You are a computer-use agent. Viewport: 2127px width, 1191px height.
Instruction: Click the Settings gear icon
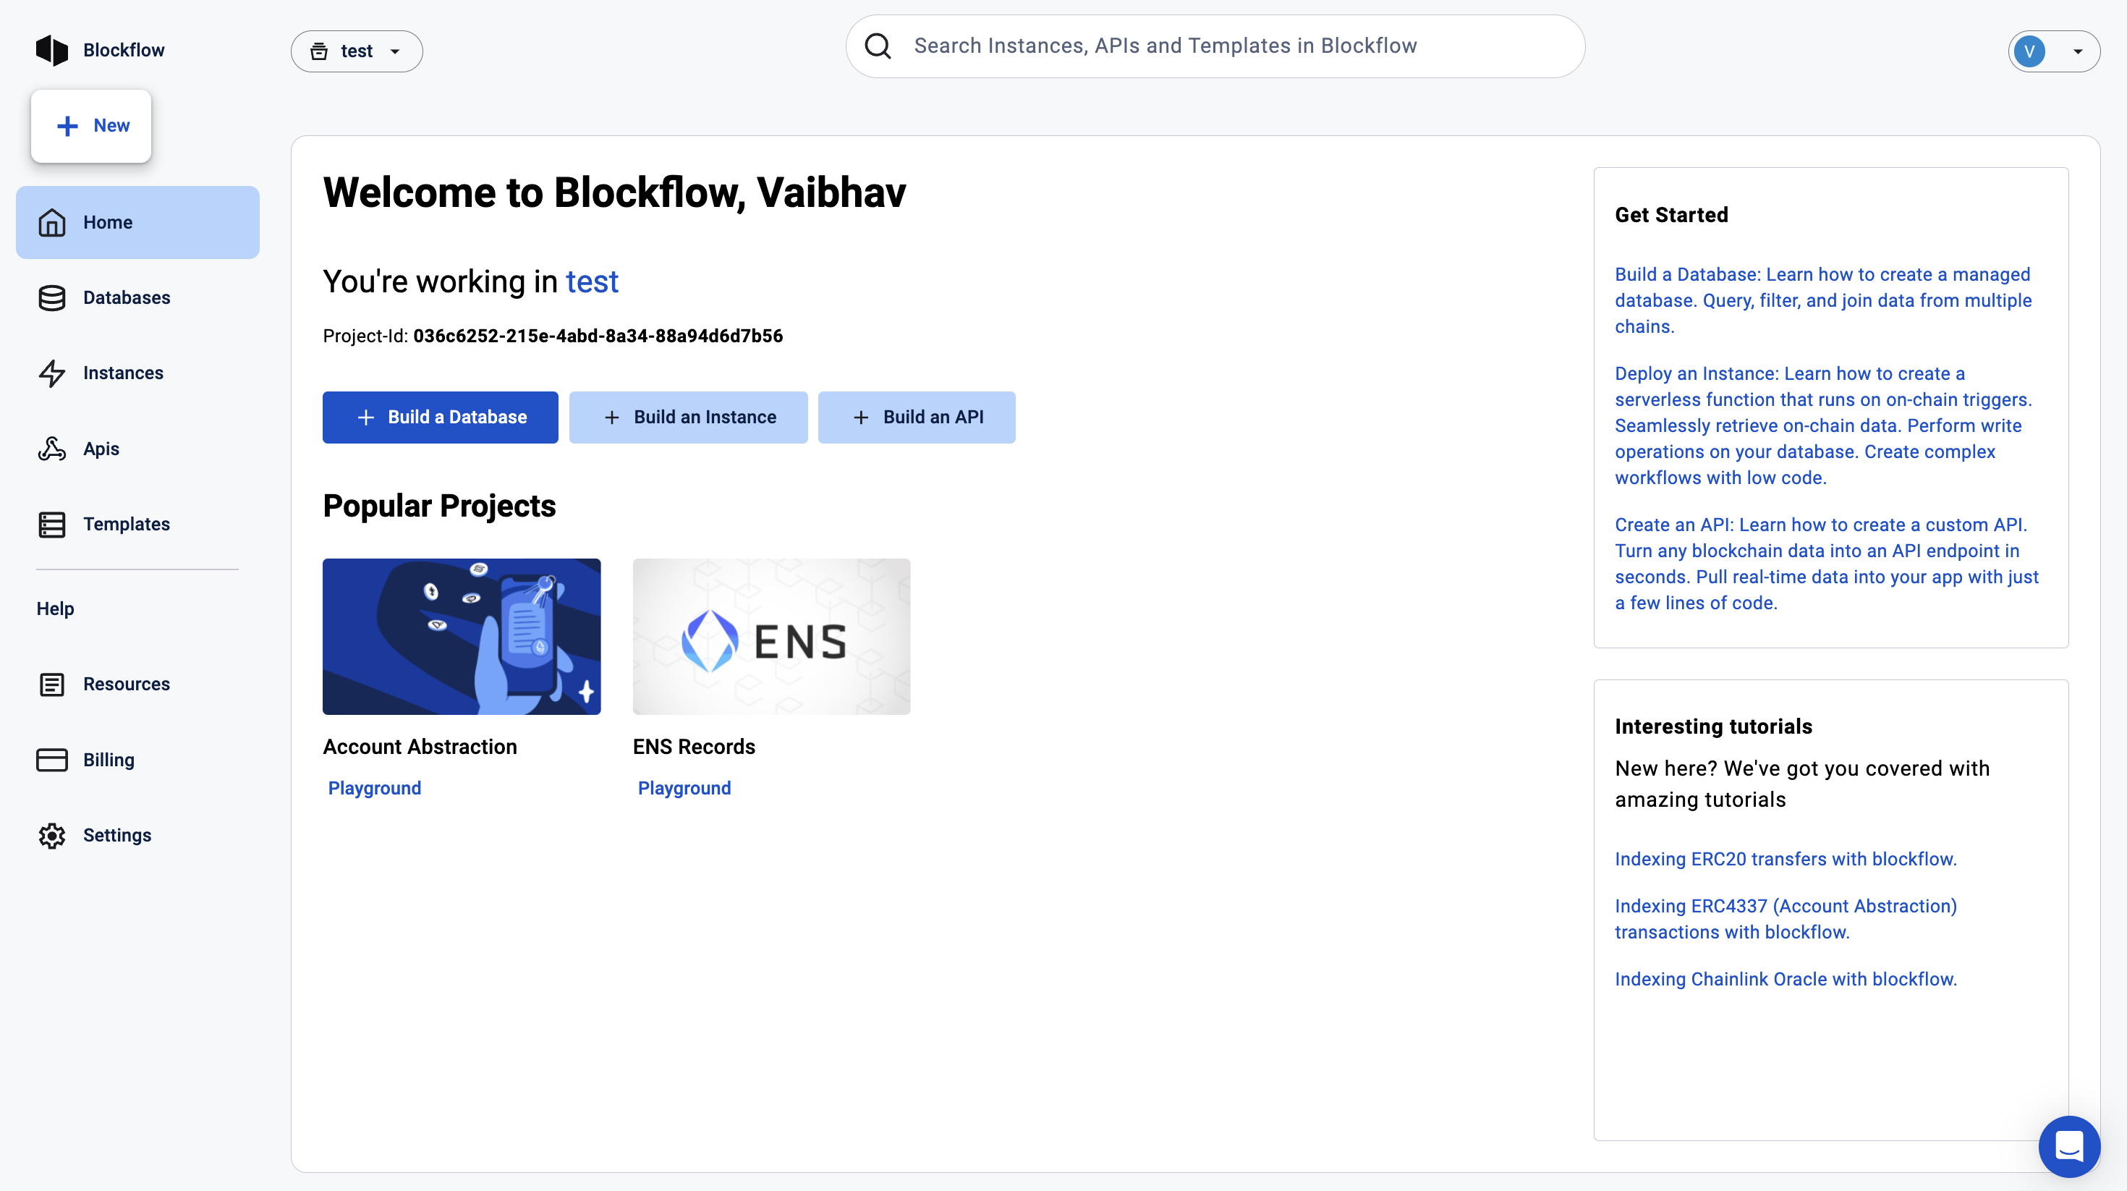(52, 836)
